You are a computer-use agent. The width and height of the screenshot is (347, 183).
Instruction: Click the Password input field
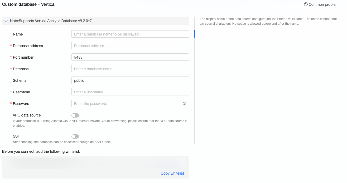[x=130, y=103]
